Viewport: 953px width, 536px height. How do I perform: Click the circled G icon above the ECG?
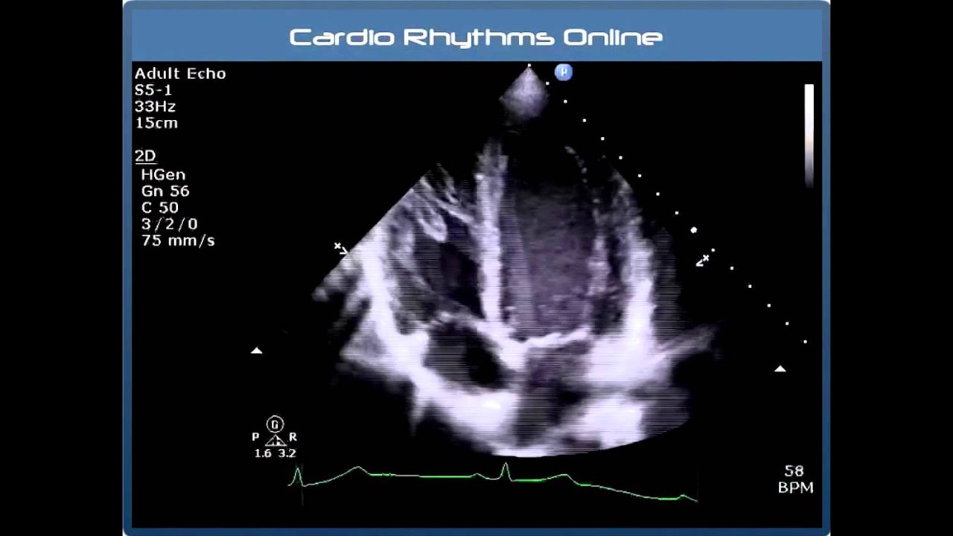(x=275, y=424)
